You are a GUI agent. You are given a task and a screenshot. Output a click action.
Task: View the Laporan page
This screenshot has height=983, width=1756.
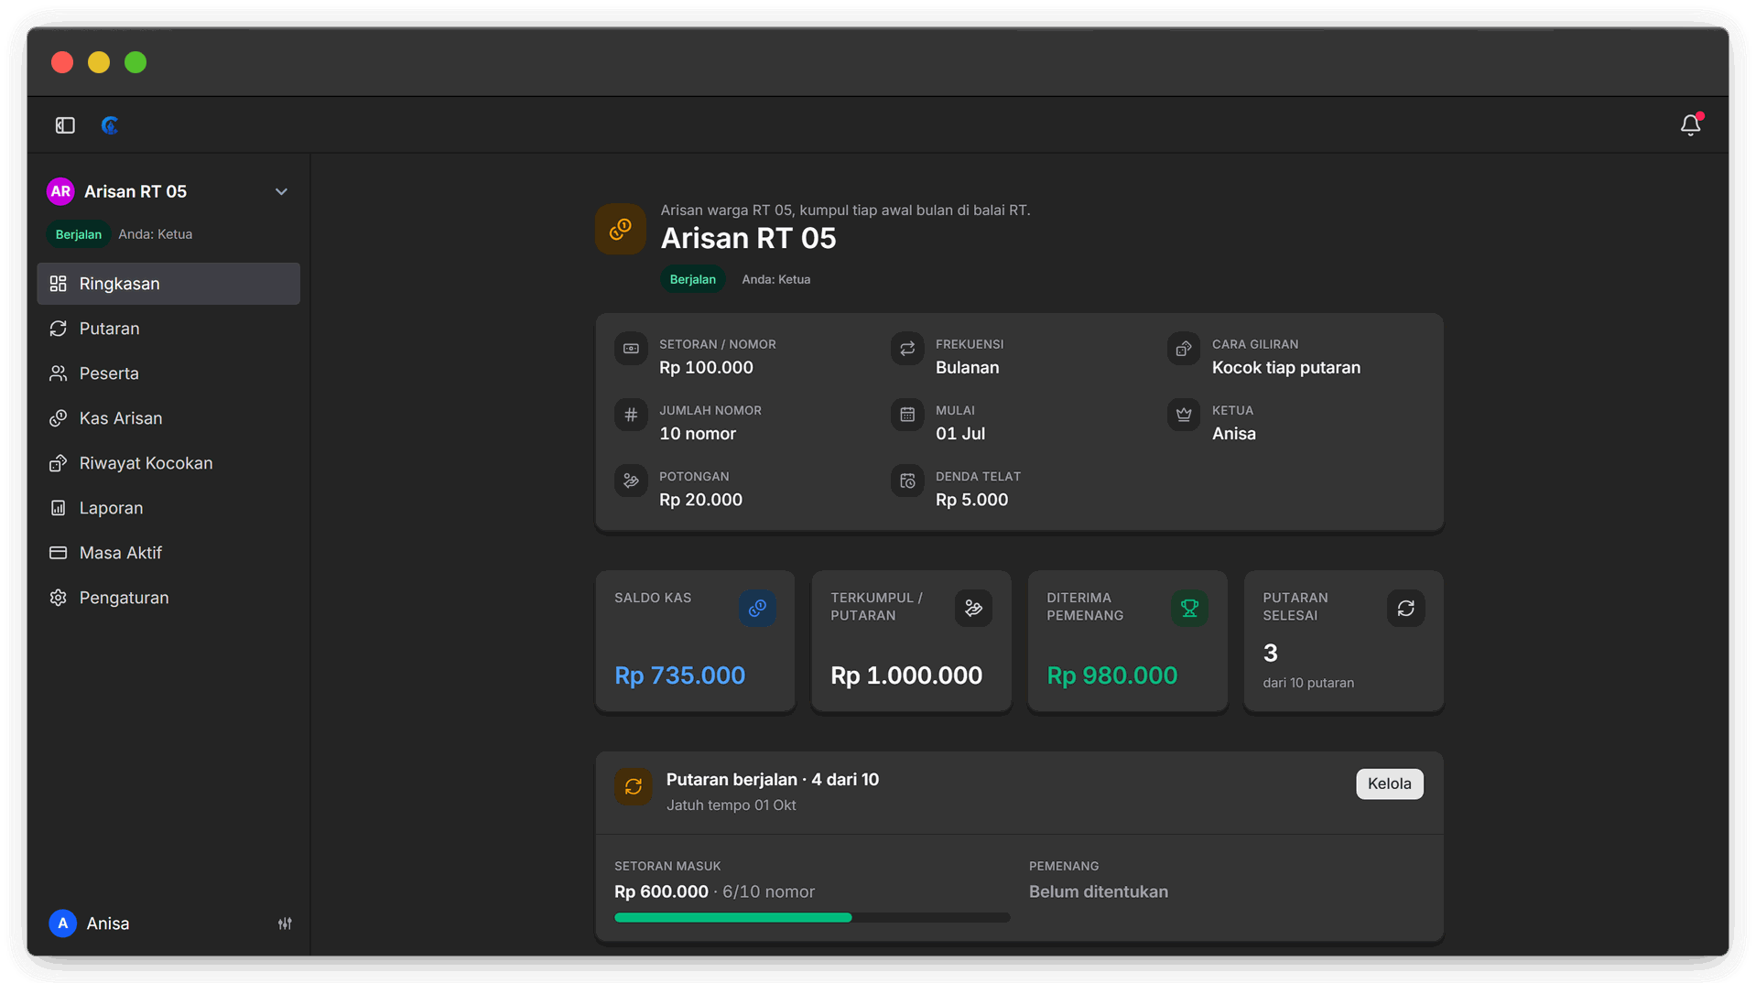pos(168,508)
